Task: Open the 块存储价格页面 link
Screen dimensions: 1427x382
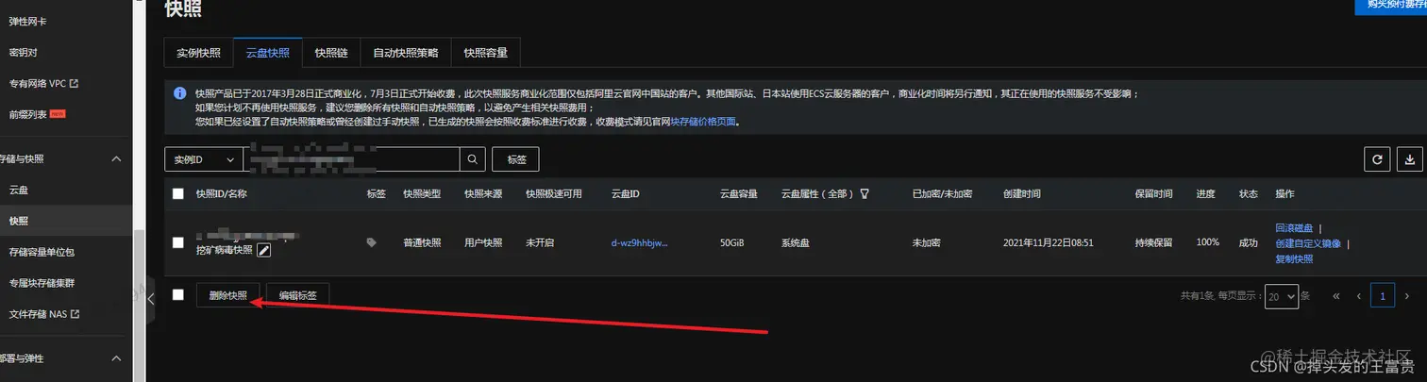Action: 704,122
